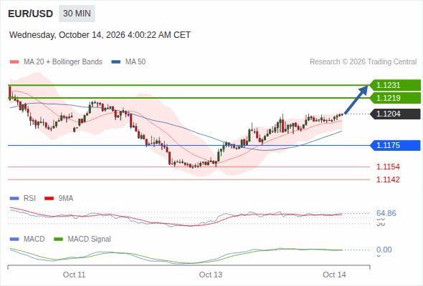Click the MA 20 + Bollinger Bands legend swatch

[14, 62]
